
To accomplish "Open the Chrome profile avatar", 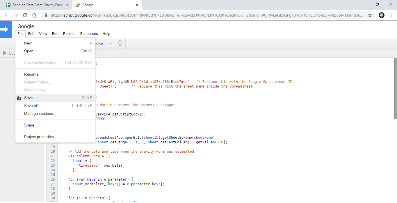I will pyautogui.click(x=382, y=15).
